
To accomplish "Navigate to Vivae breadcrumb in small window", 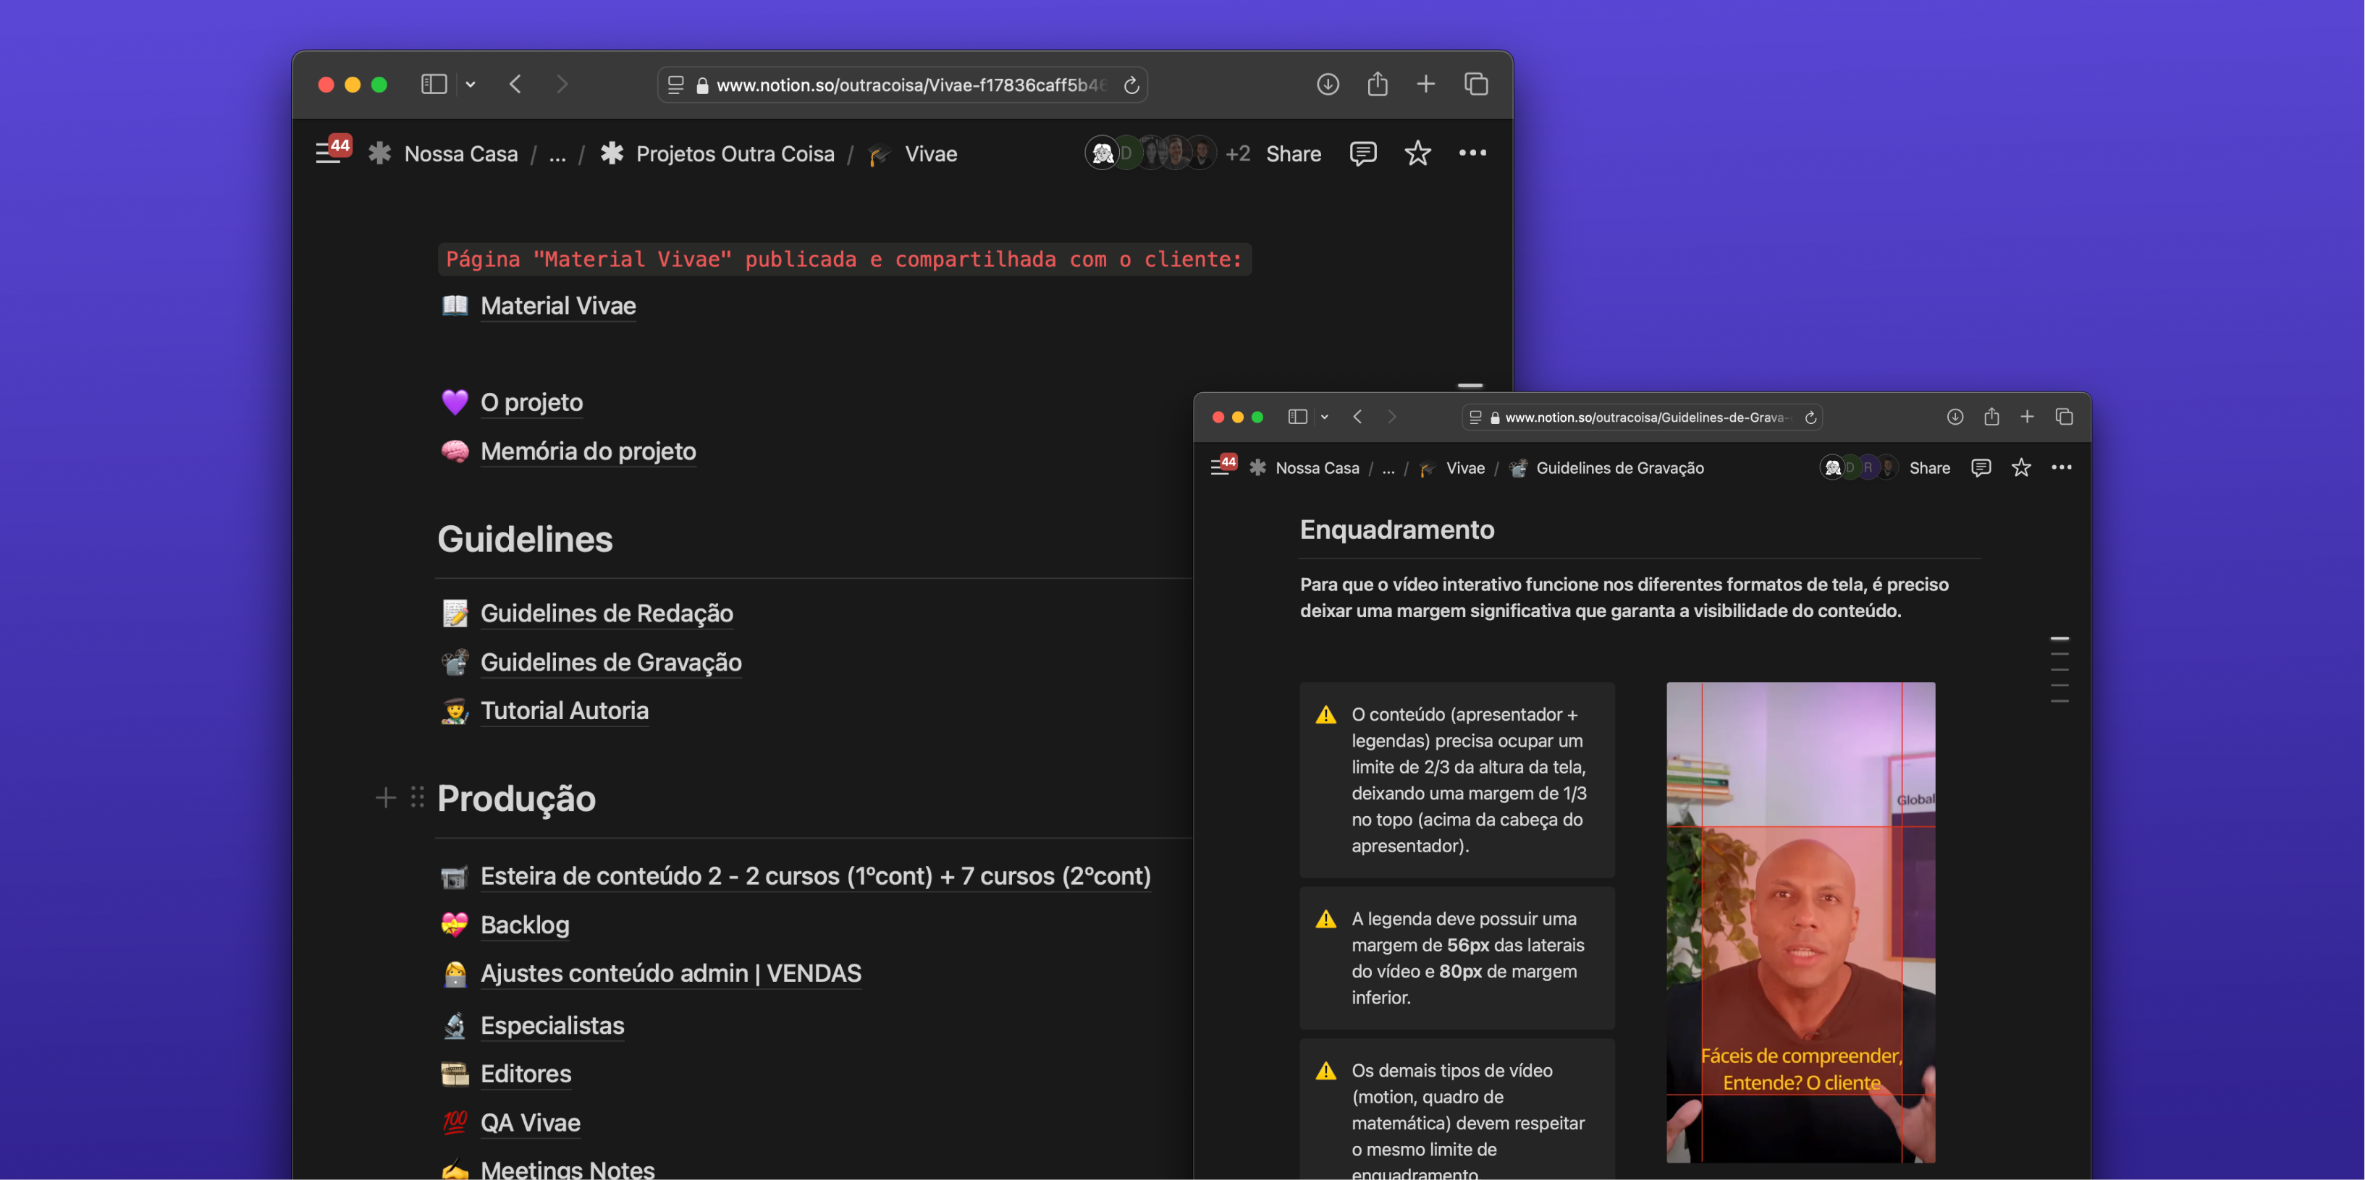I will [1464, 468].
